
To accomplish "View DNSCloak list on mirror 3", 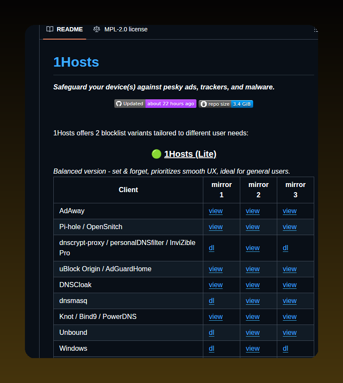I will (x=290, y=285).
